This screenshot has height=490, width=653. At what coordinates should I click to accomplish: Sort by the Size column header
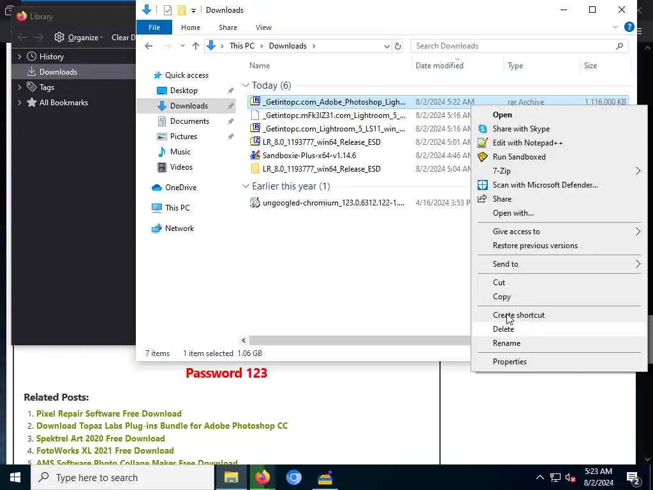click(590, 66)
